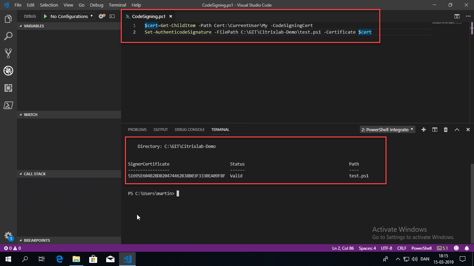Open the File menu
474x266 pixels.
tap(18, 5)
